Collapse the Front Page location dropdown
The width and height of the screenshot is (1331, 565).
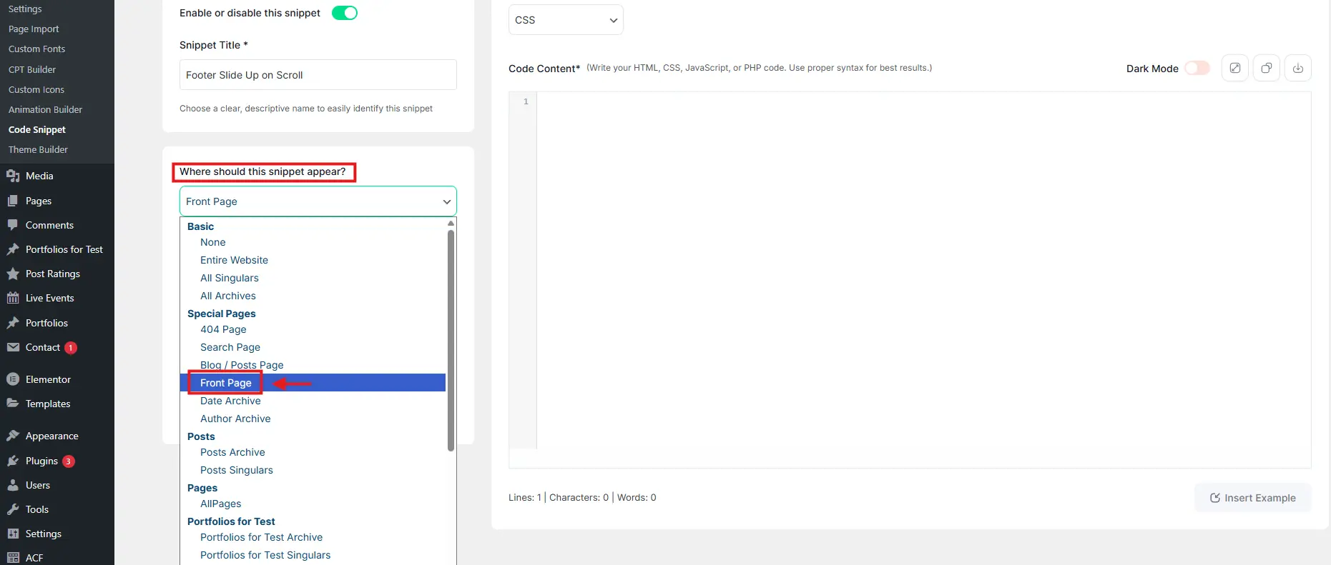tap(318, 201)
